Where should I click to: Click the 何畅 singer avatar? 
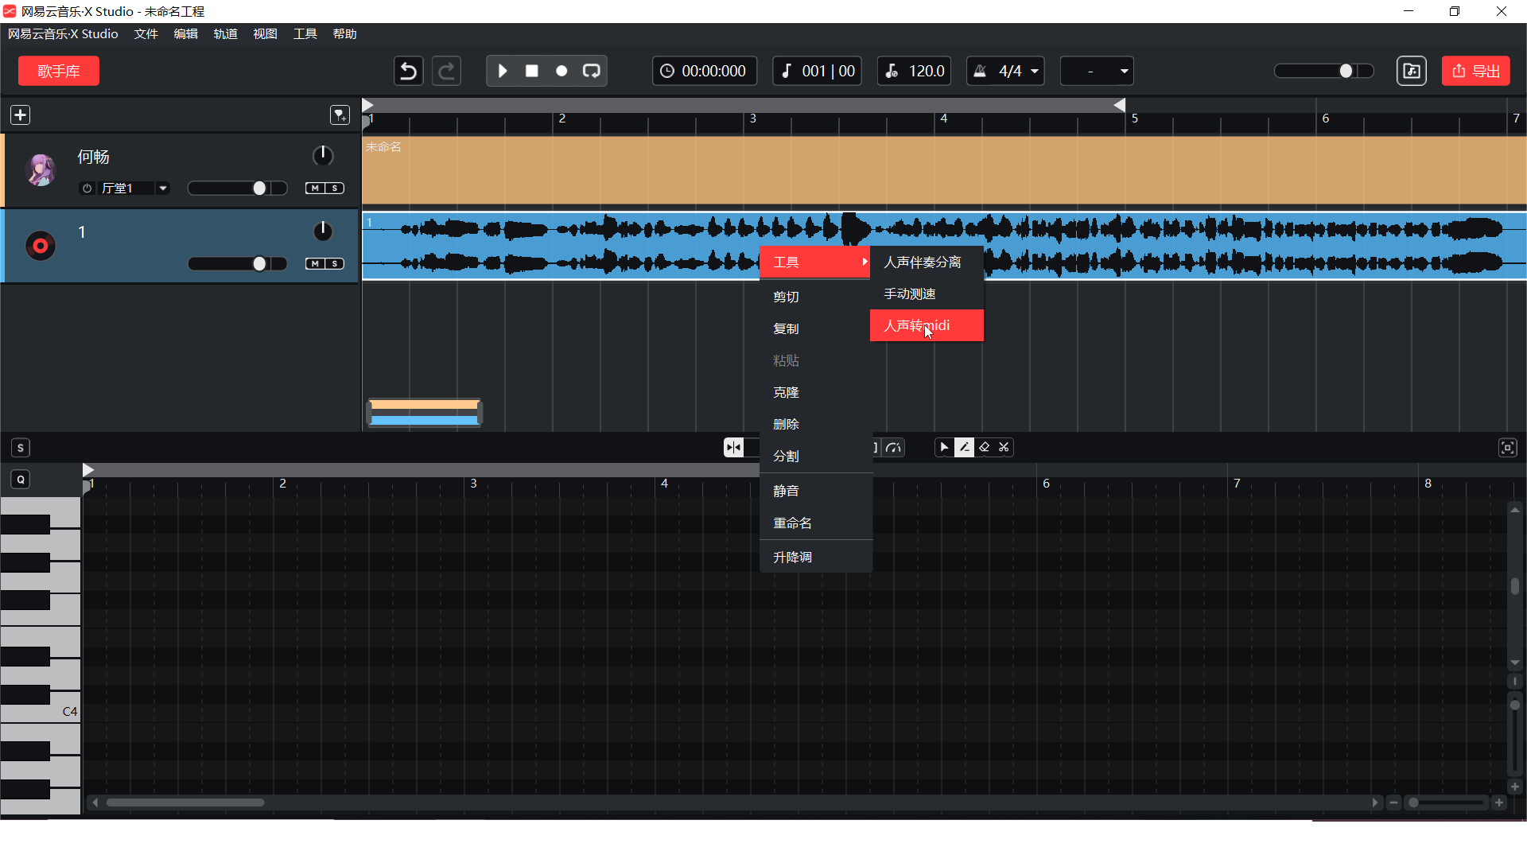41,169
